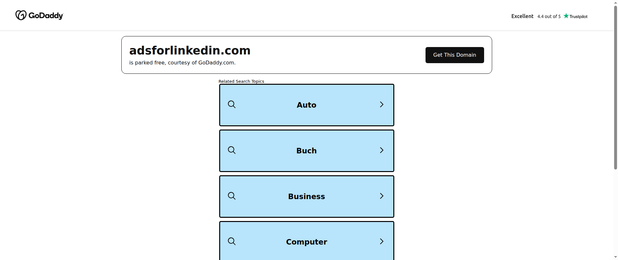Open the Trustpilot label link
Image resolution: width=618 pixels, height=260 pixels.
[578, 16]
